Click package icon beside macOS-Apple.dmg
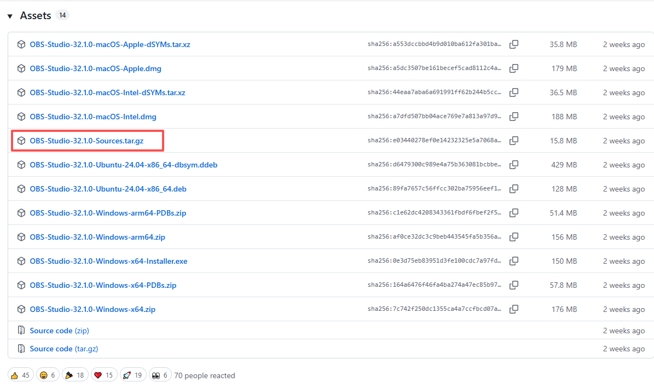The image size is (654, 388). pos(21,68)
